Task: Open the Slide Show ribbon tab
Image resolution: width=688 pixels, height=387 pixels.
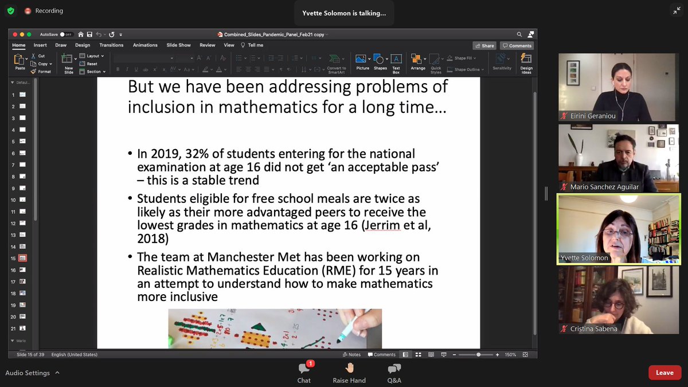Action: point(179,45)
